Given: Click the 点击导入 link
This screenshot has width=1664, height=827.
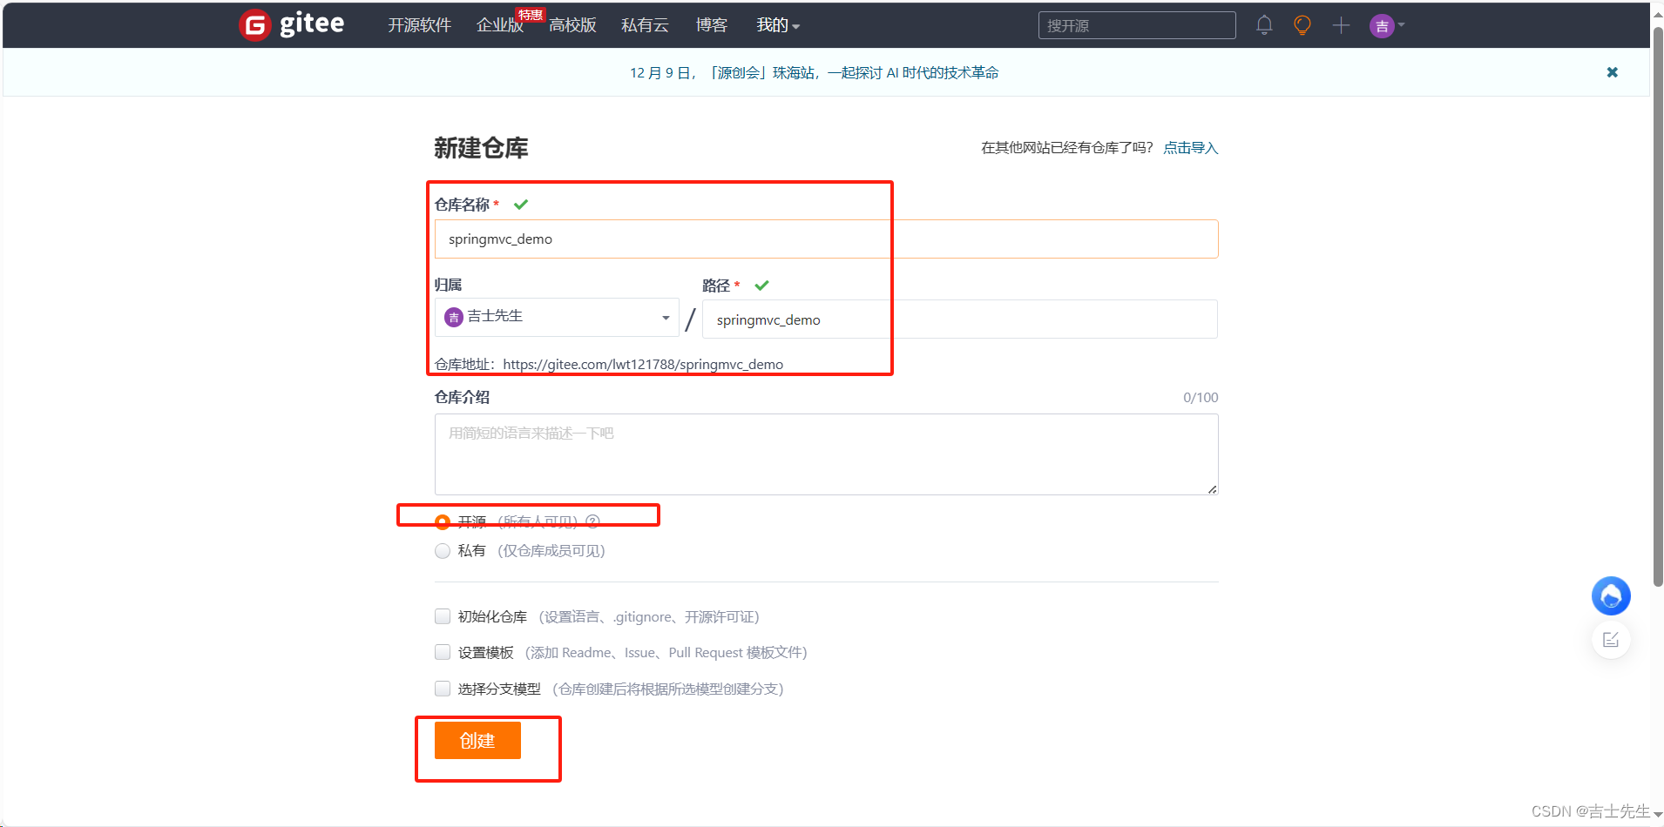Looking at the screenshot, I should click(x=1191, y=148).
